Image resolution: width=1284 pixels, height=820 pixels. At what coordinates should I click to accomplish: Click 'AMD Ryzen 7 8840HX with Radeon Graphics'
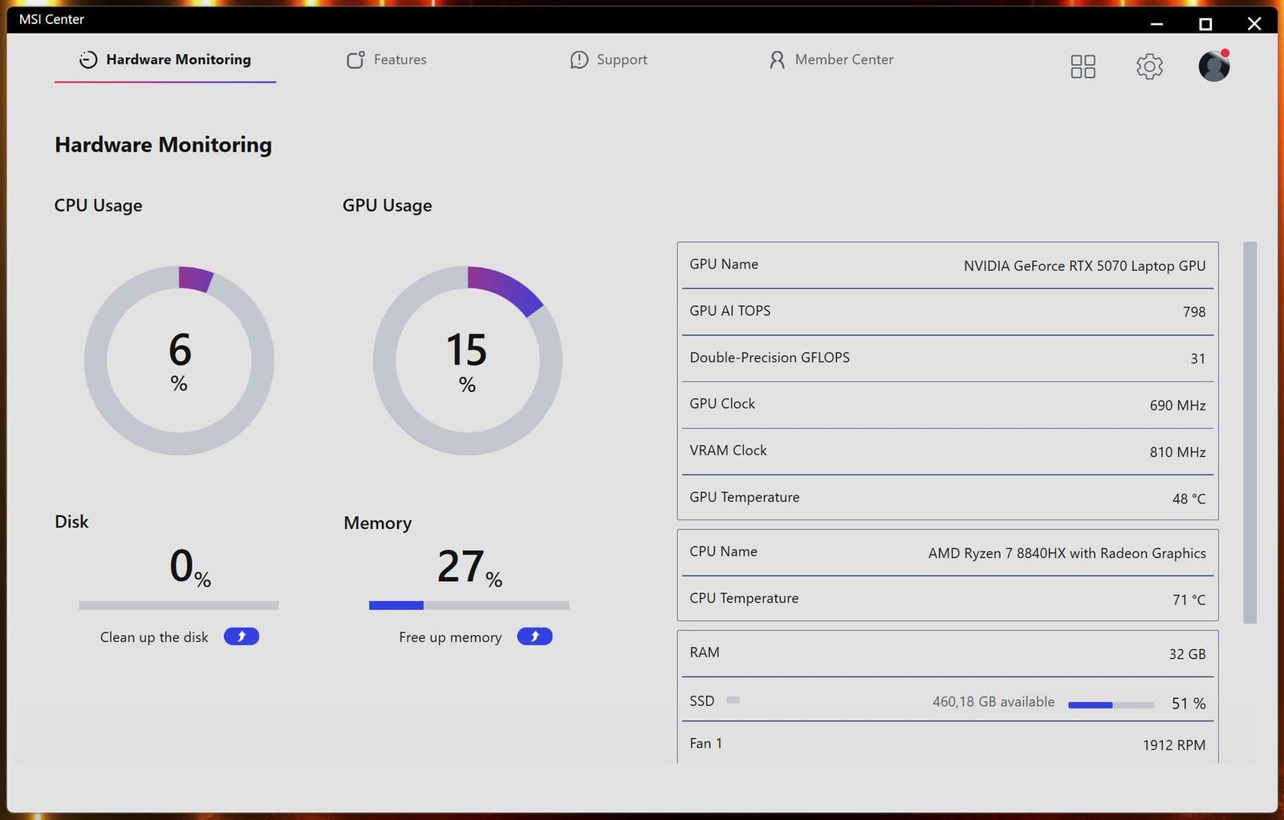pos(1067,553)
